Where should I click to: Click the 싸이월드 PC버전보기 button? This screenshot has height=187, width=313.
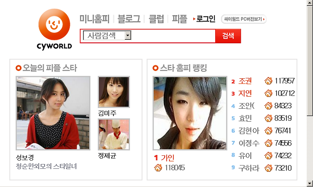(244, 19)
